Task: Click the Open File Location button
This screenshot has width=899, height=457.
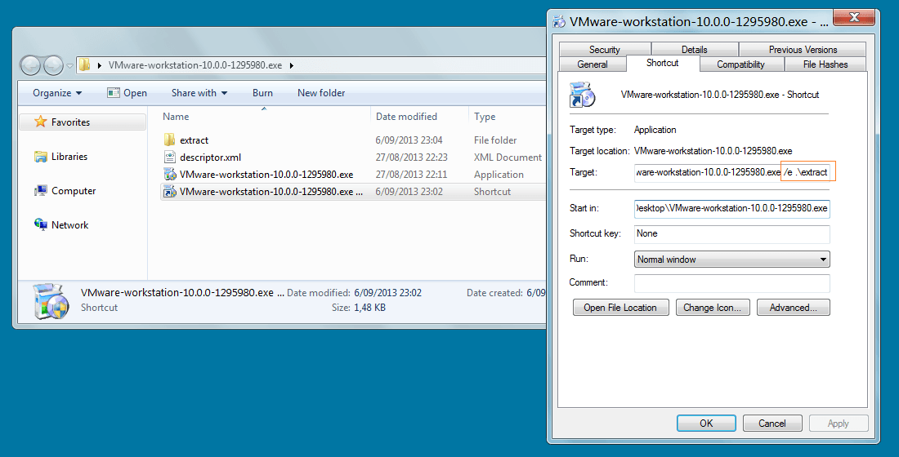Action: (620, 308)
